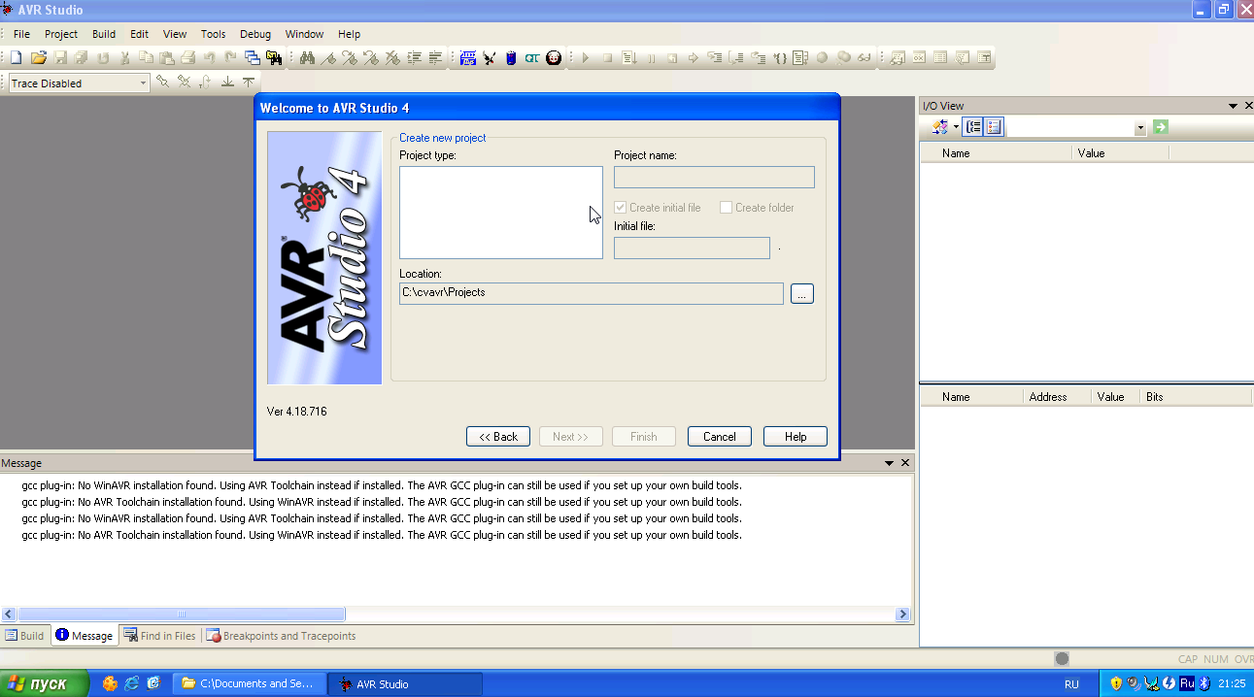This screenshot has width=1254, height=697.
Task: Click the Cancel button in welcome dialog
Action: (x=720, y=437)
